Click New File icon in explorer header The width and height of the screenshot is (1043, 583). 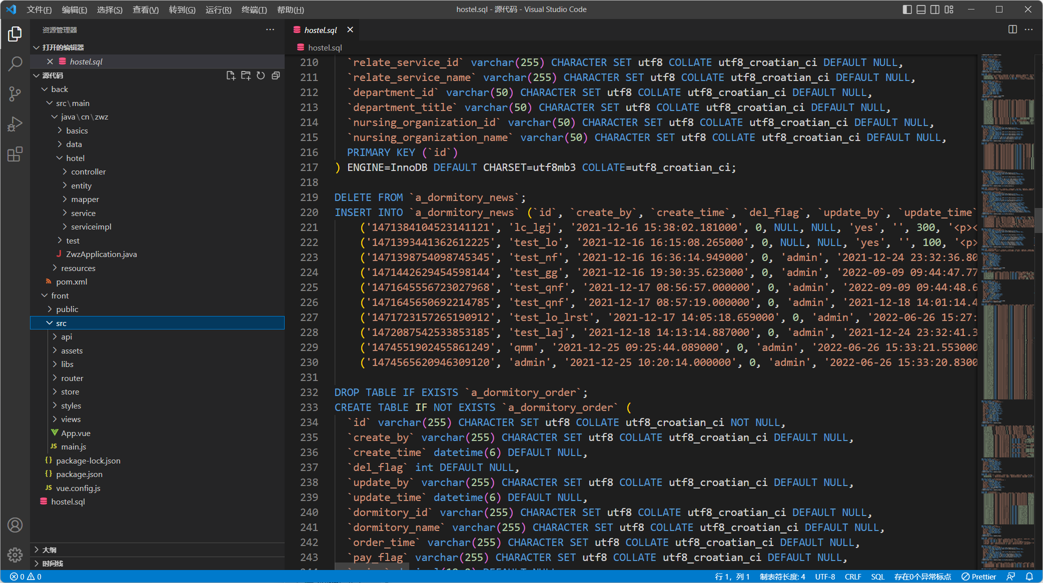(231, 75)
